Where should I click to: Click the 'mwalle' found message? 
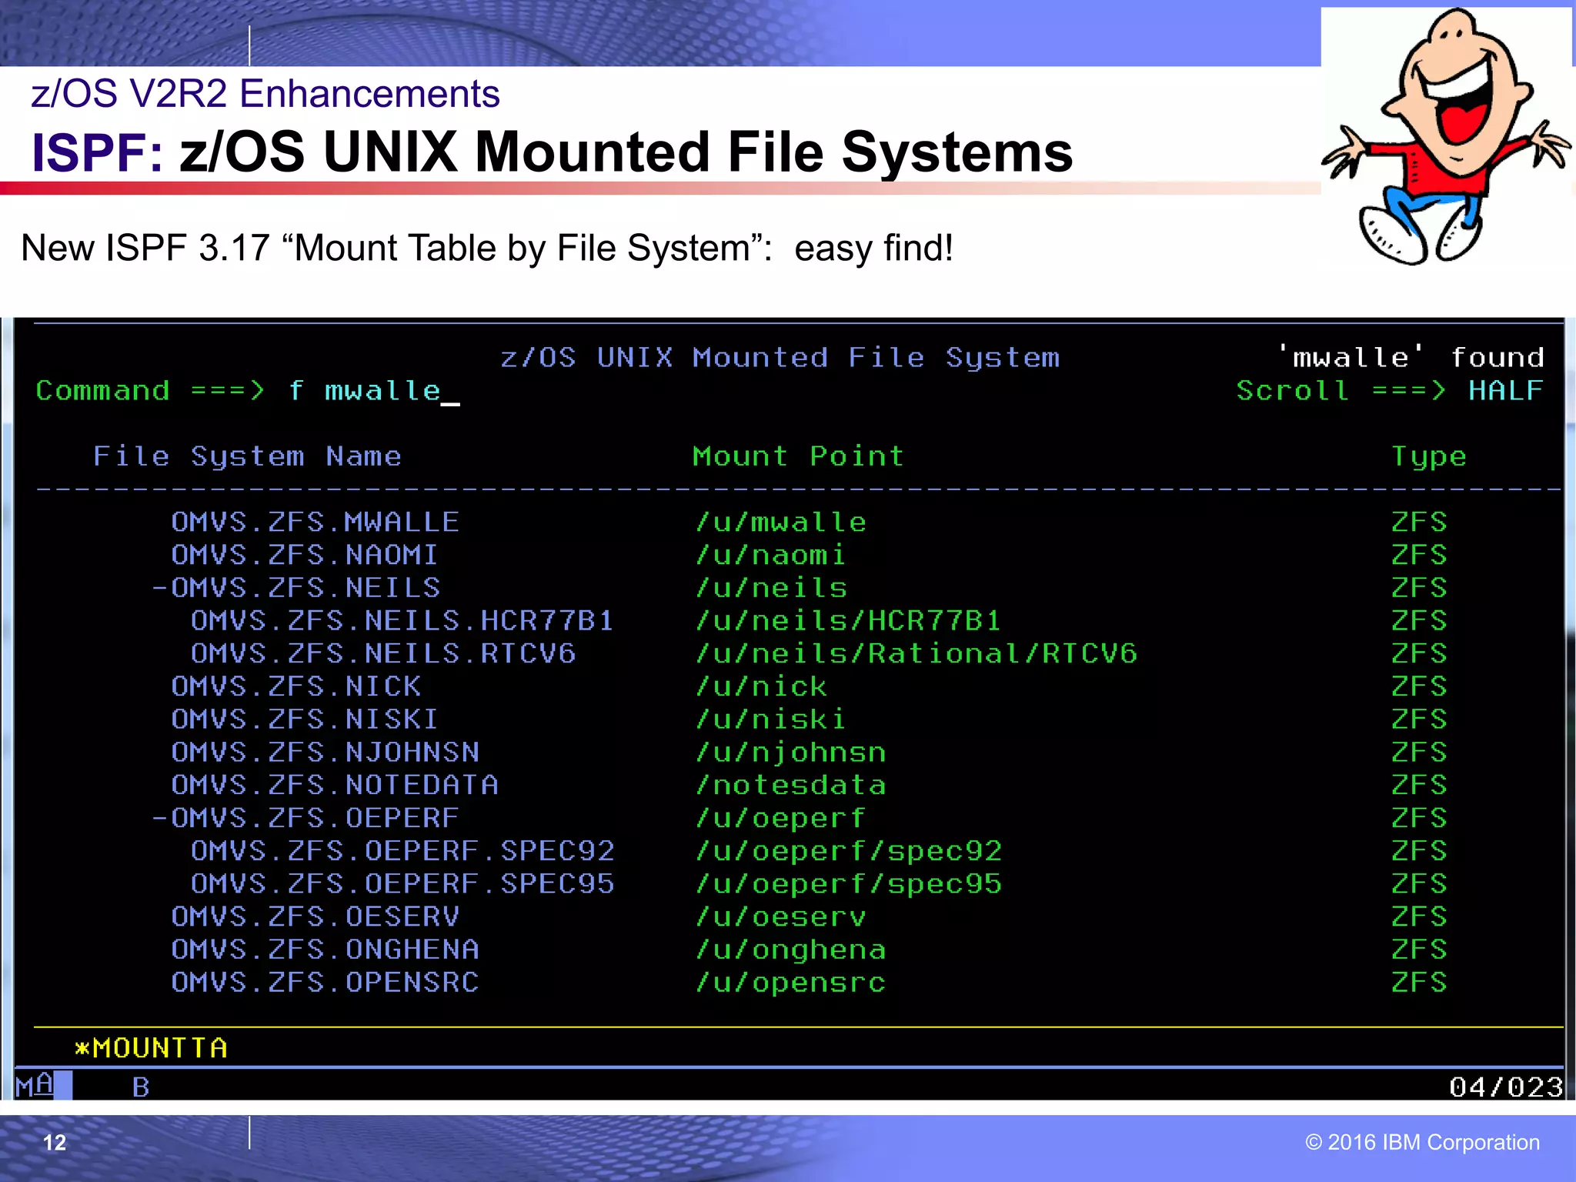1410,358
